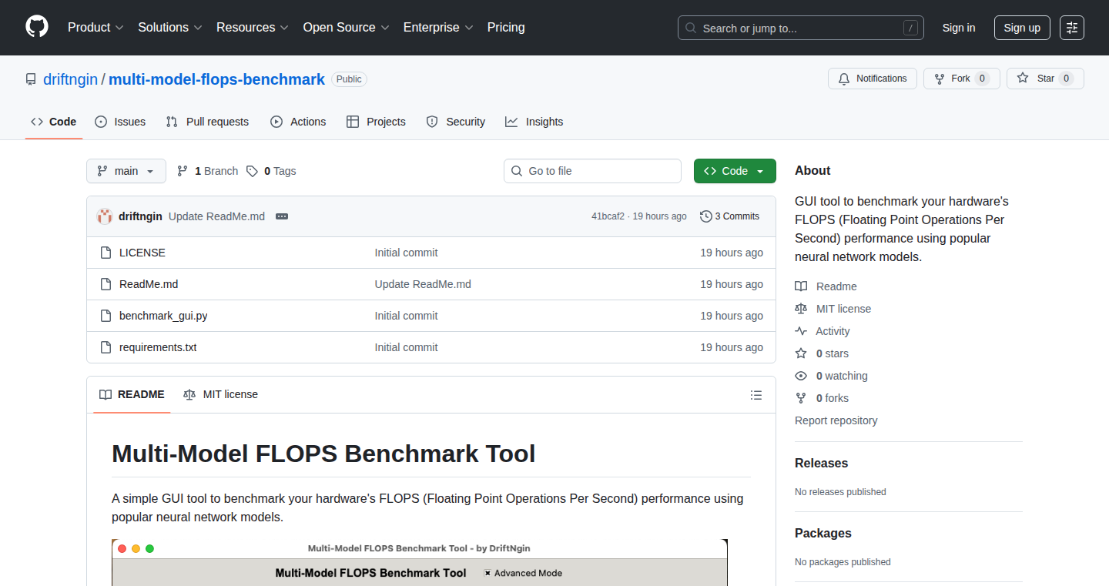
Task: View the 0 Tags link
Action: point(271,171)
